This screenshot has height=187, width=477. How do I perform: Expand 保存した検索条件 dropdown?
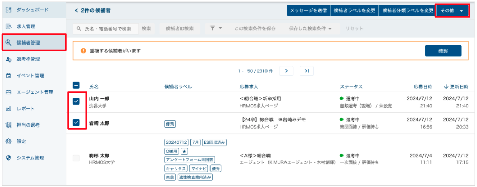(x=310, y=29)
